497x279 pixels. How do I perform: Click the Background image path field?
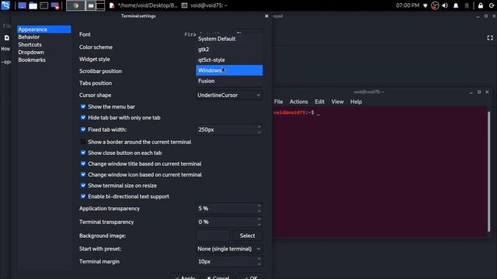point(213,236)
